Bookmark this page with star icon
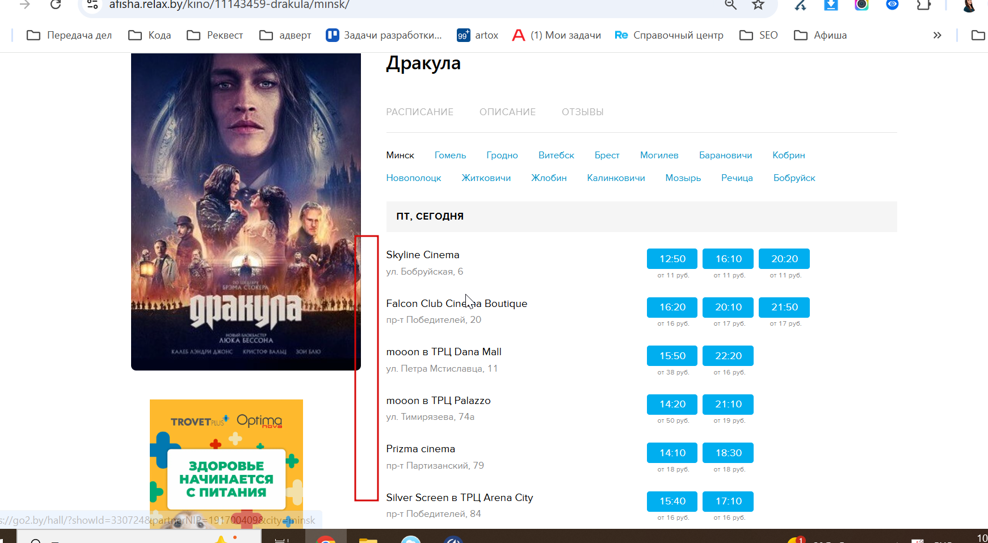988x543 pixels. [x=758, y=5]
